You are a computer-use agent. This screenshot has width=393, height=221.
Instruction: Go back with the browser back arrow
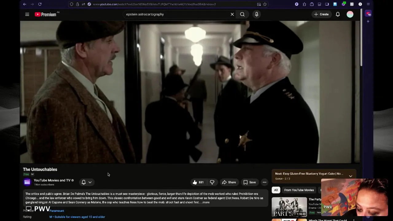point(25,4)
